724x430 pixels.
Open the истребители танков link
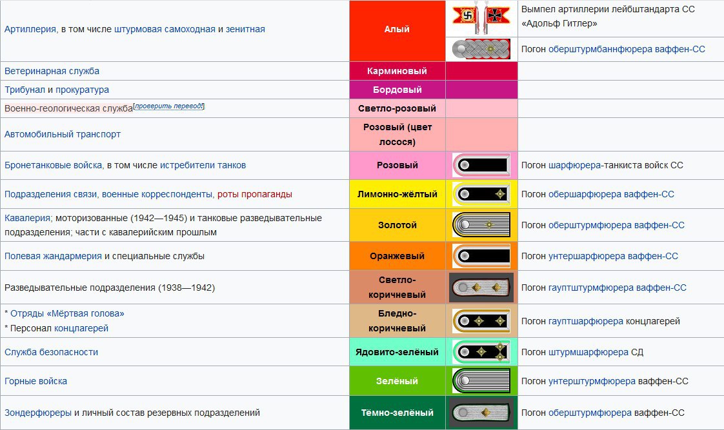click(x=203, y=165)
